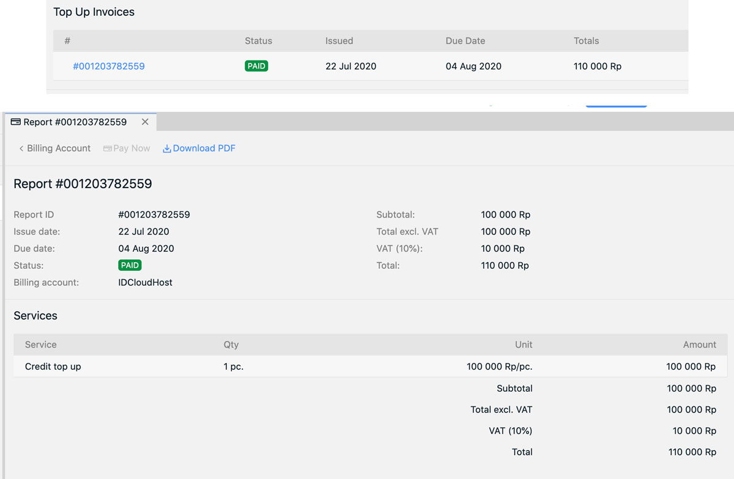Click the Amount column header in Services
The image size is (734, 479).
point(699,345)
